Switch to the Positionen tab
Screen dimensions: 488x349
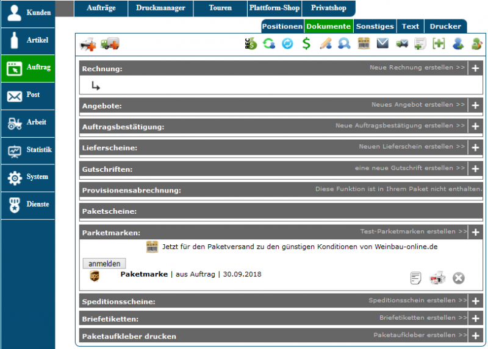point(282,26)
